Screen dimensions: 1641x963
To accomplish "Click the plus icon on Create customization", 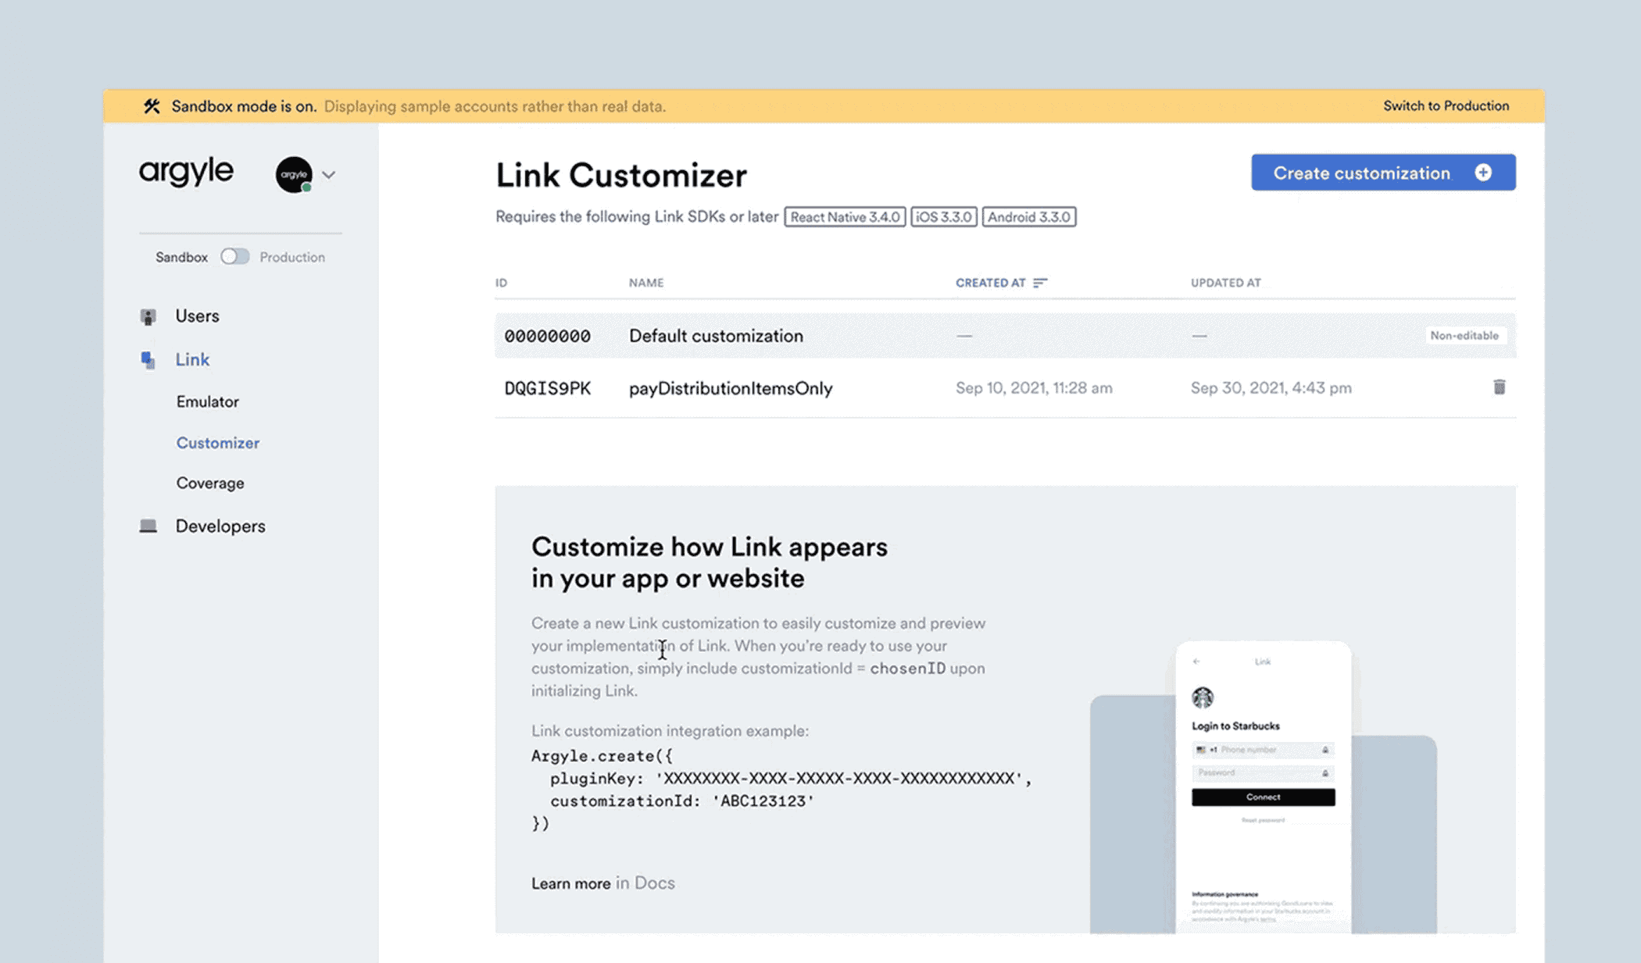I will (x=1483, y=173).
